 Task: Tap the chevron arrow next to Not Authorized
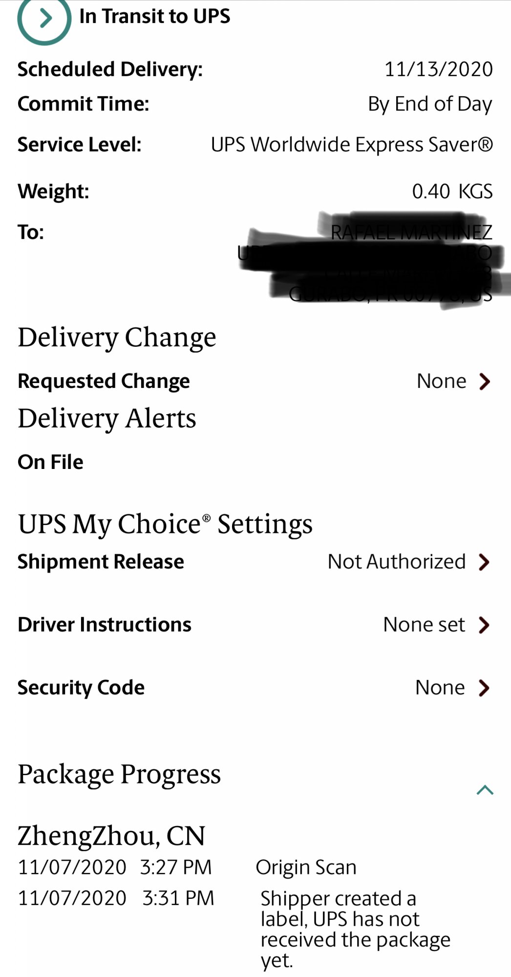[x=484, y=562]
